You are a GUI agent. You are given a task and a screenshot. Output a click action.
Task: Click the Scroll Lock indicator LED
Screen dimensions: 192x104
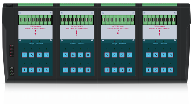coord(10,74)
